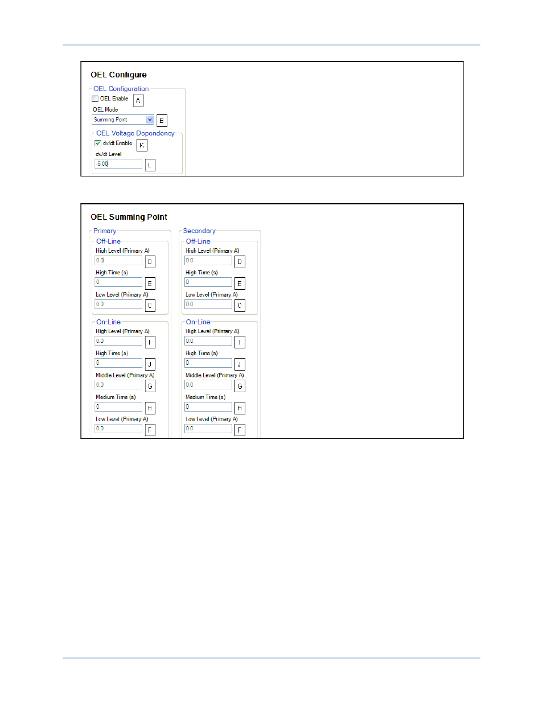This screenshot has height=703, width=543.
Task: Edit Secondary Off-Line High Level field
Action: pos(208,261)
